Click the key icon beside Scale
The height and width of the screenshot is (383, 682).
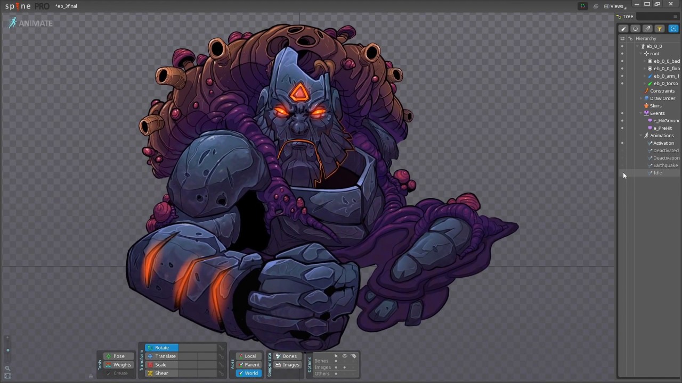[x=221, y=365]
